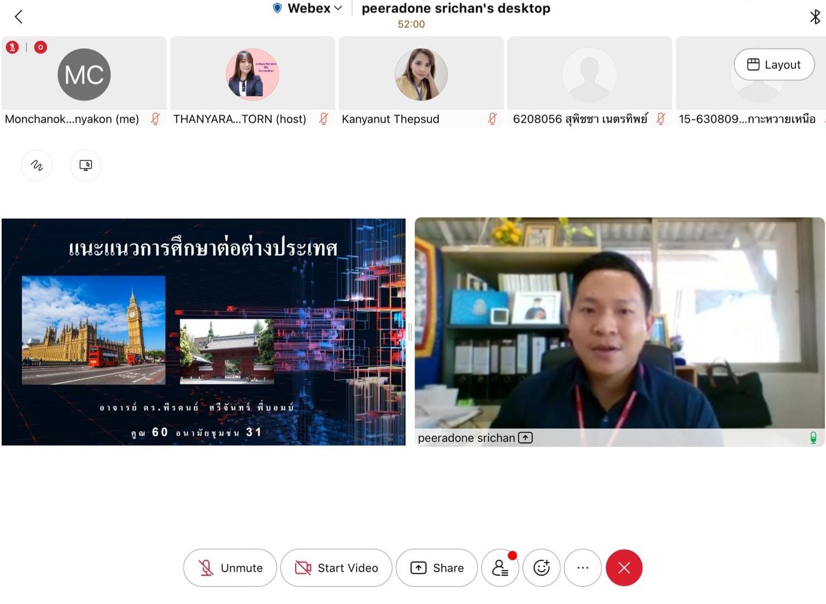Click the muted mic icon beside Monchanok
This screenshot has width=826, height=604.
click(155, 118)
